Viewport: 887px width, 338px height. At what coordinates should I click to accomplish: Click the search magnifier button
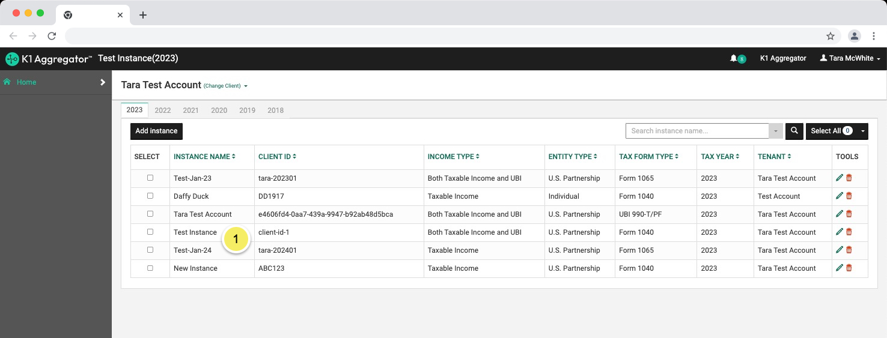[x=794, y=131]
